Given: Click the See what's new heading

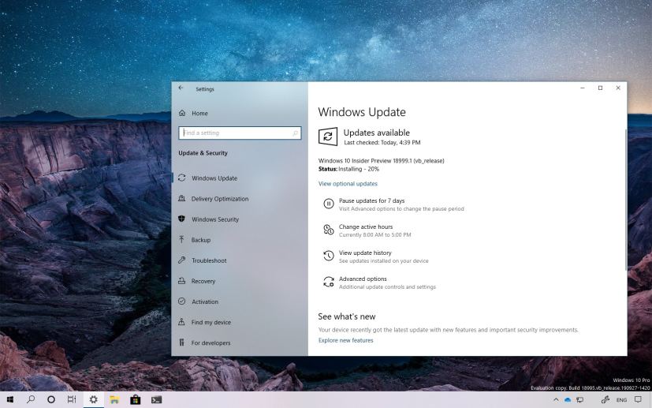Looking at the screenshot, I should (x=346, y=316).
